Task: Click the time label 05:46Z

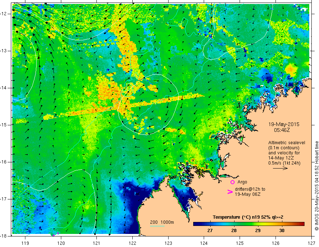Action: (x=282, y=130)
